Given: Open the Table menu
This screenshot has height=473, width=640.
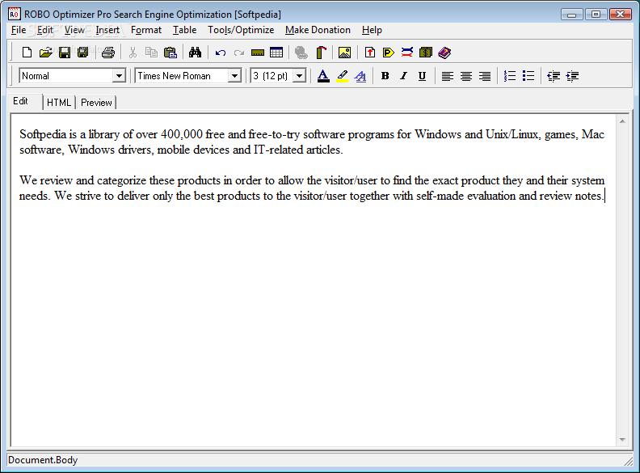Looking at the screenshot, I should 184,30.
